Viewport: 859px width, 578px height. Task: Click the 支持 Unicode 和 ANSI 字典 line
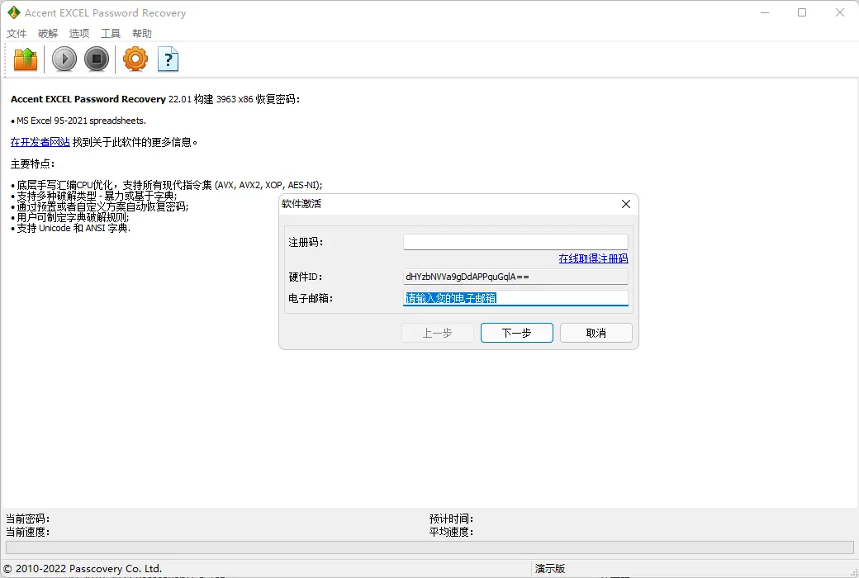coord(71,228)
